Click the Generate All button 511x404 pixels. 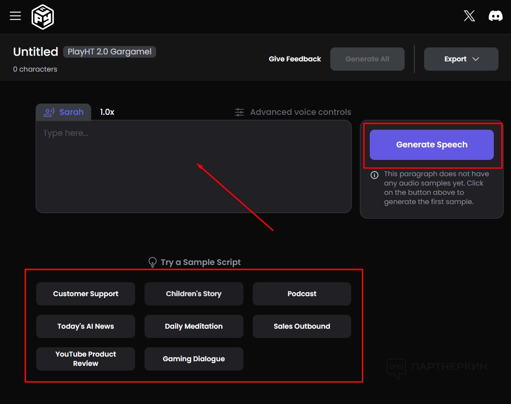pyautogui.click(x=367, y=59)
